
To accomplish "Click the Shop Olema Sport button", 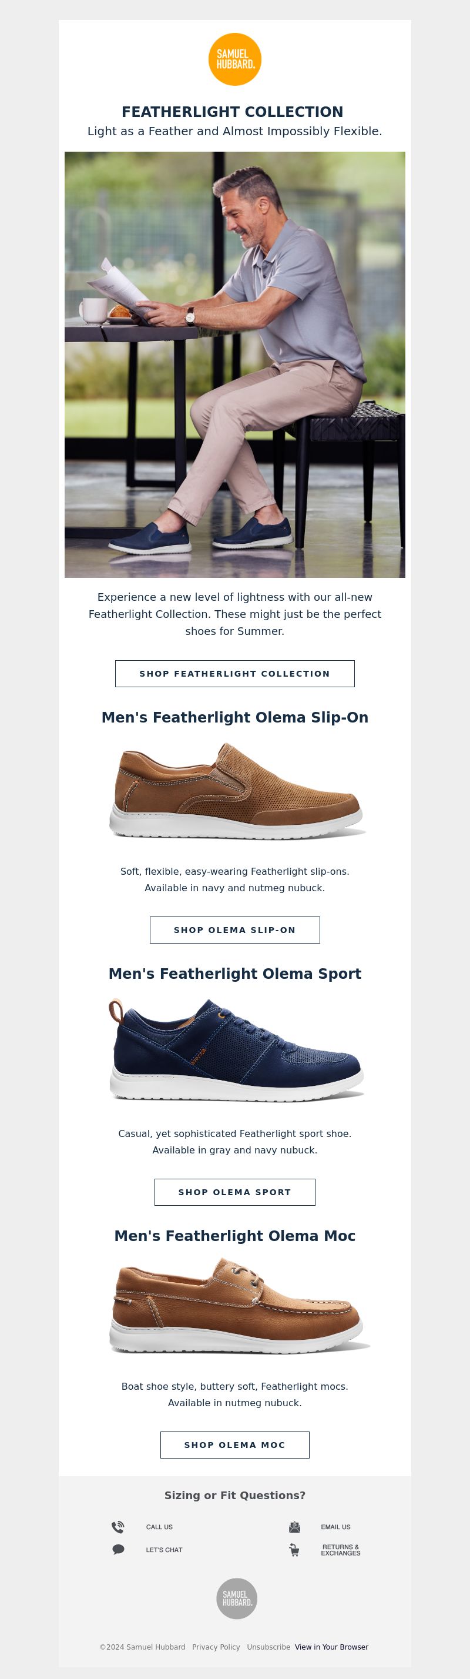I will tap(235, 1192).
